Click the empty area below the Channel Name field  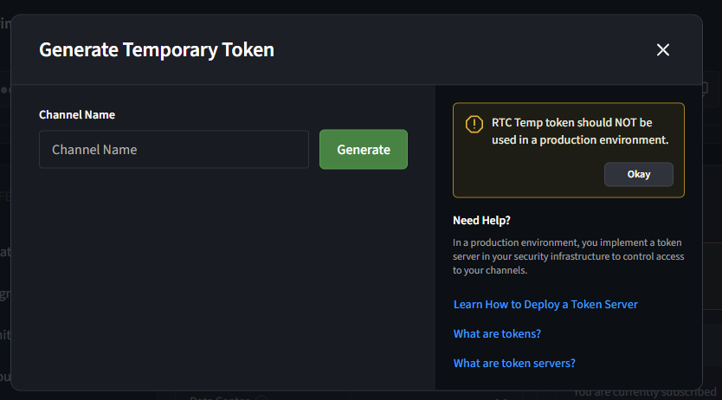point(222,277)
